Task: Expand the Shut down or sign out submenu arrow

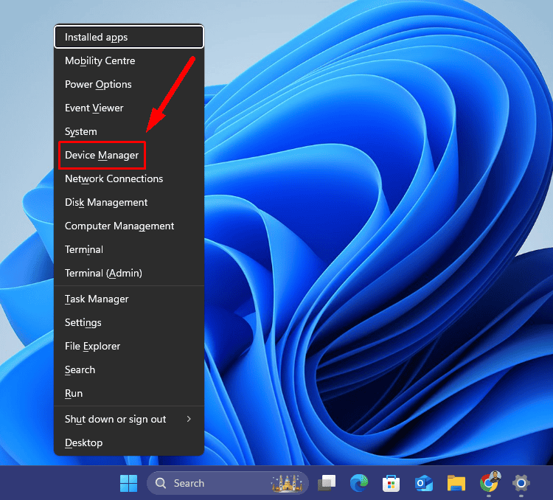Action: [x=189, y=419]
